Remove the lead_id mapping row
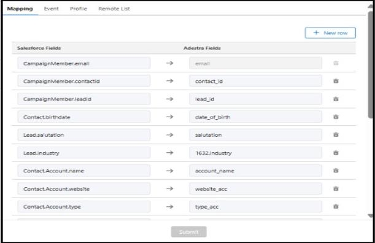Screen dimensions: 375x243 click(x=336, y=99)
